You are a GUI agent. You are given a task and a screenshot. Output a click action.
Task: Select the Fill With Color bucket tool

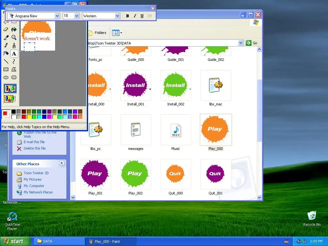(14, 29)
